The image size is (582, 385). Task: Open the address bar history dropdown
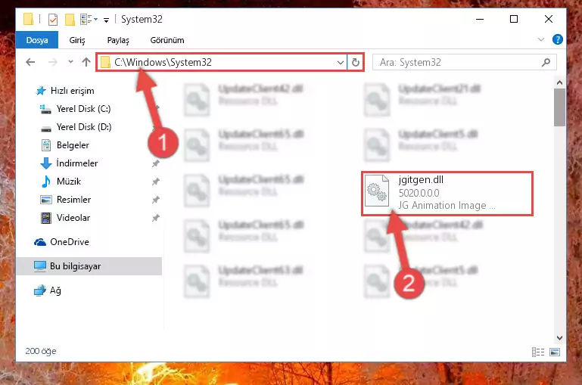click(340, 62)
